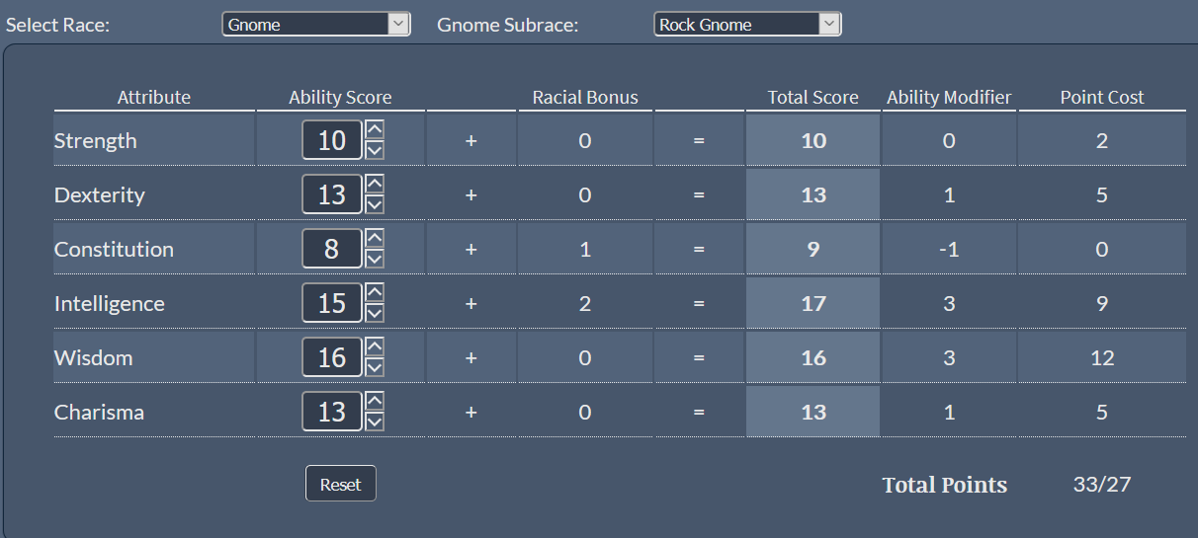Screen dimensions: 1198x538
Task: Increase Wisdom score with up arrow
Action: pos(375,347)
